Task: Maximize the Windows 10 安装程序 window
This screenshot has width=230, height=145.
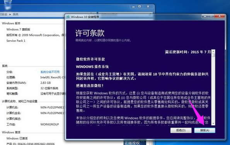Action: click(211, 16)
